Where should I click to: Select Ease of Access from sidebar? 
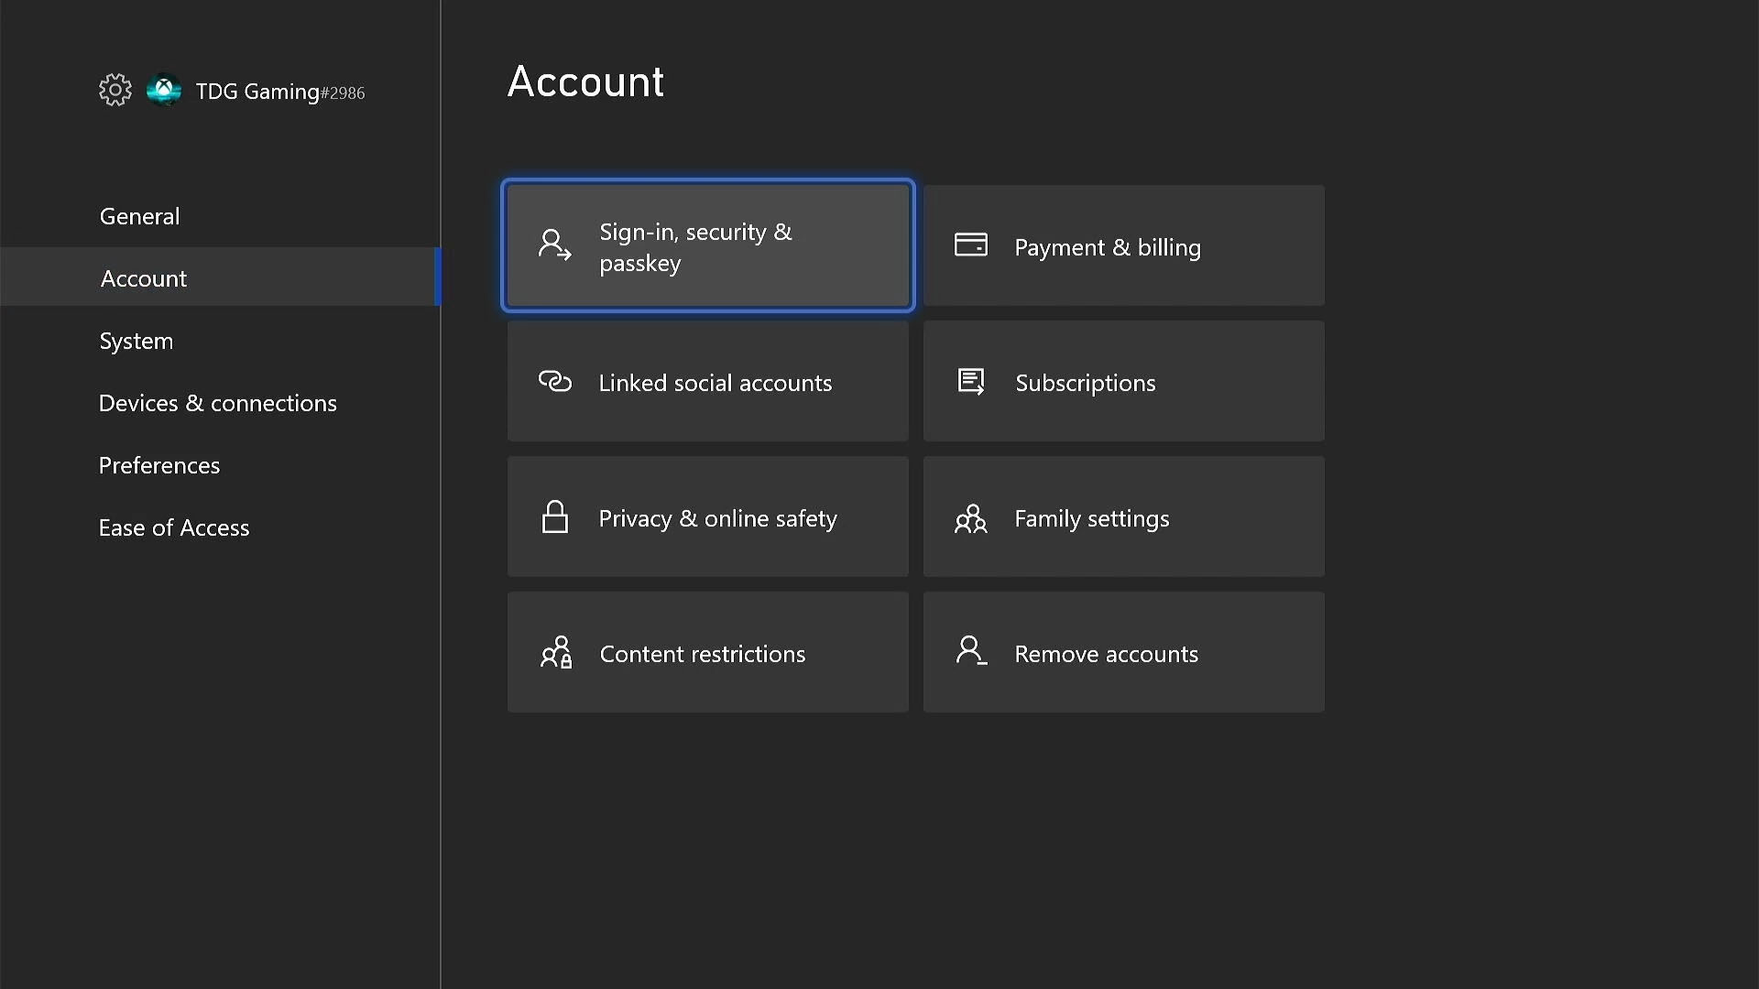[x=174, y=526]
